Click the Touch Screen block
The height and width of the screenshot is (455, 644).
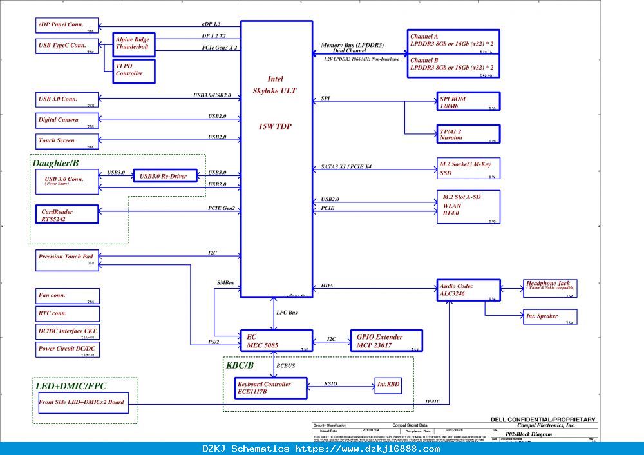pos(67,141)
